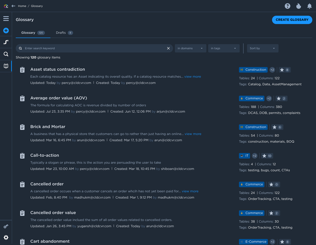Click clipboard icon for Call-to-action

point(22,156)
